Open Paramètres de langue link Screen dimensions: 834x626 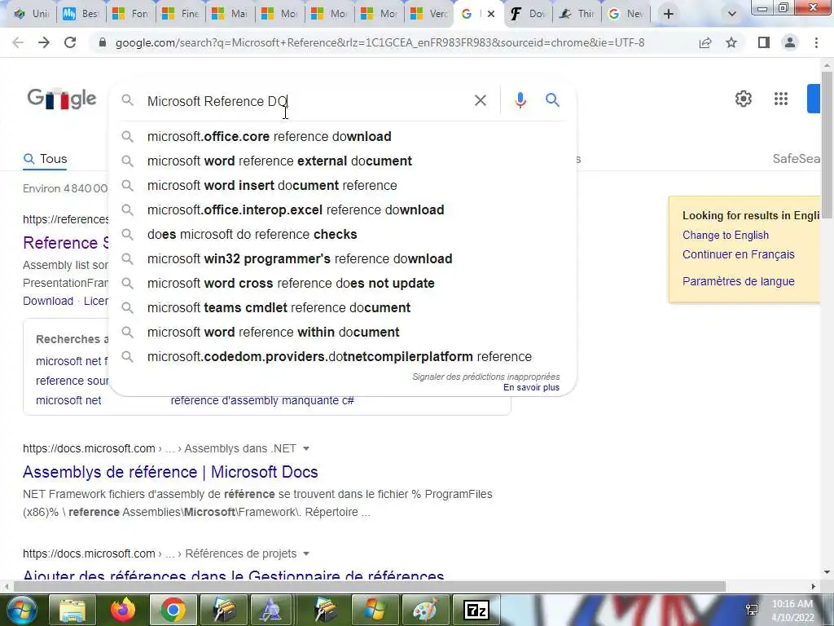(x=738, y=281)
